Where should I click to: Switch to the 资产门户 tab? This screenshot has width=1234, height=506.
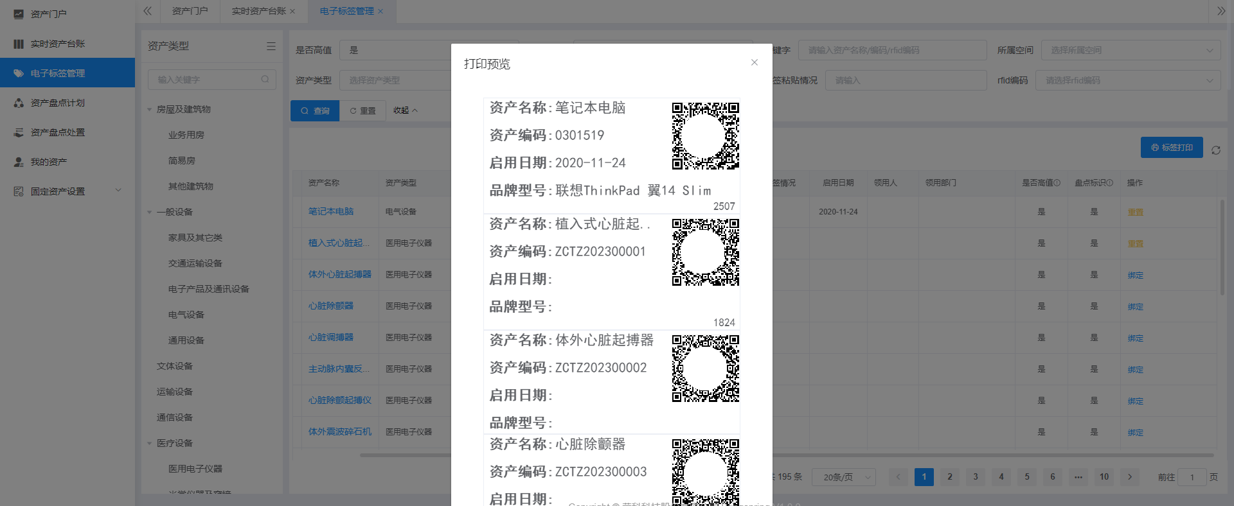(x=190, y=11)
